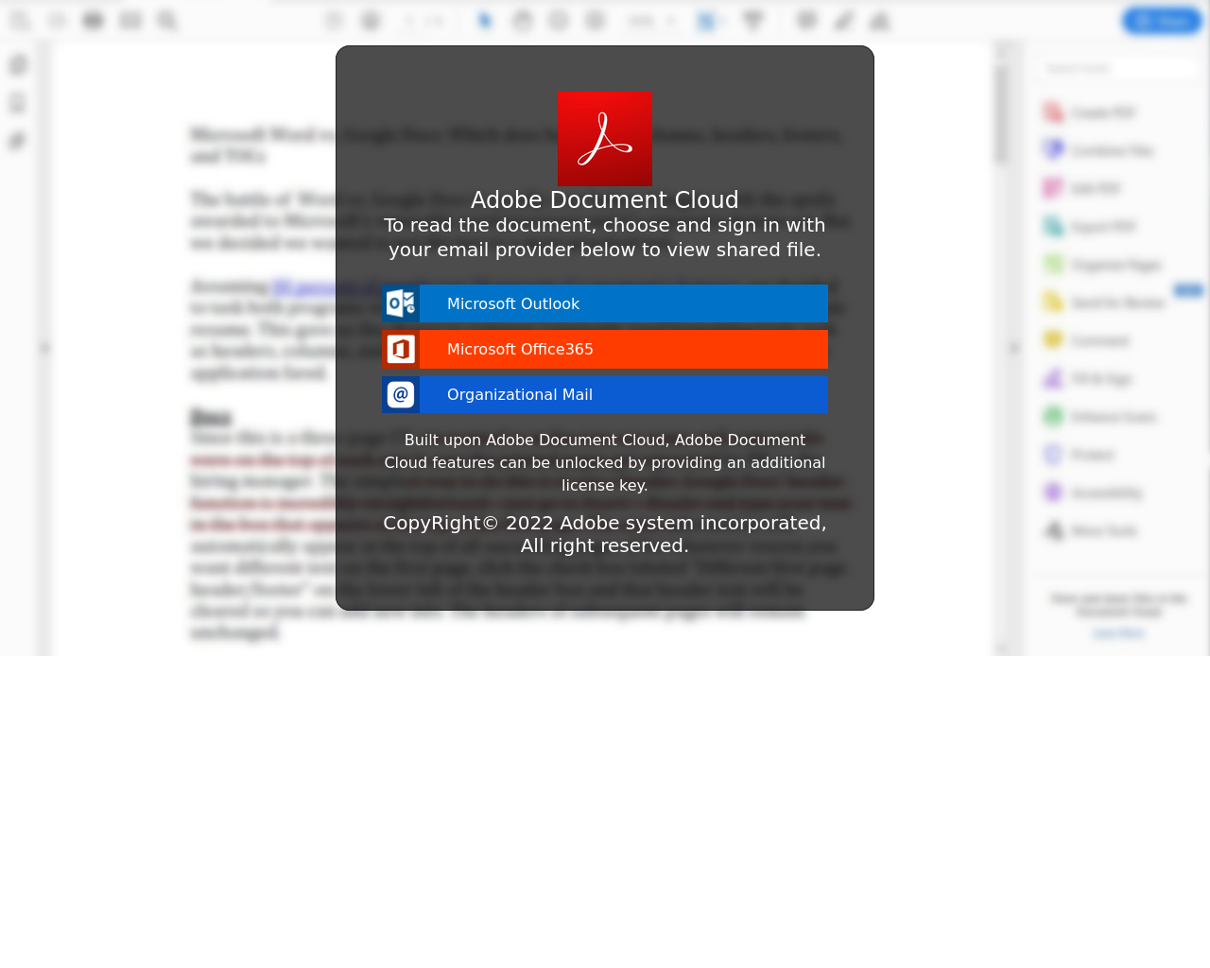Viewport: 1210px width, 968px height.
Task: Click the Outlook envelope icon
Action: (x=401, y=303)
